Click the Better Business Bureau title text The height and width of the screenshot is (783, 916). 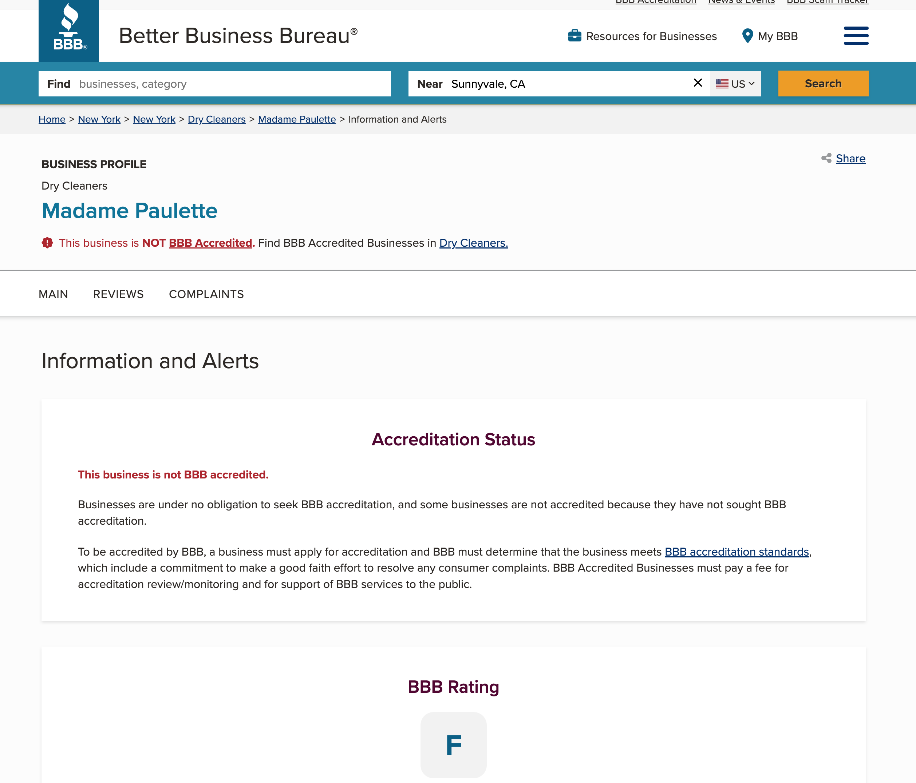tap(238, 36)
